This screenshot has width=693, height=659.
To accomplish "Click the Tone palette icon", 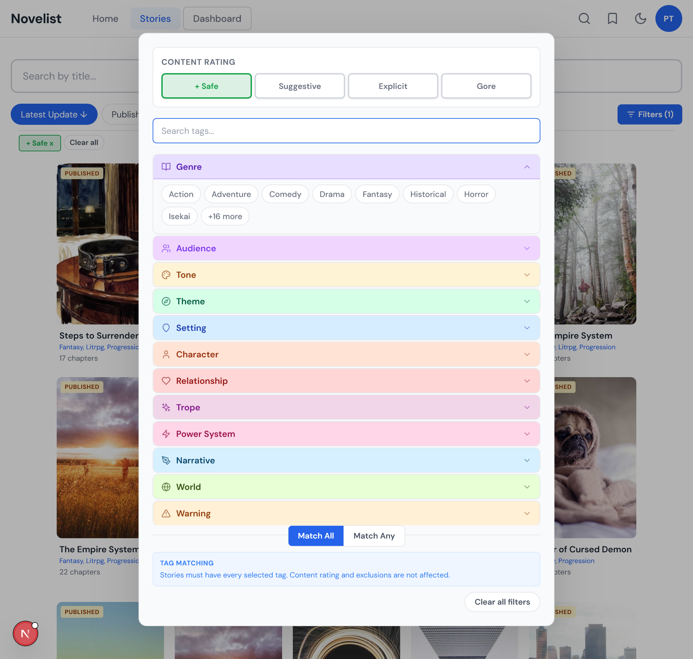I will point(165,275).
